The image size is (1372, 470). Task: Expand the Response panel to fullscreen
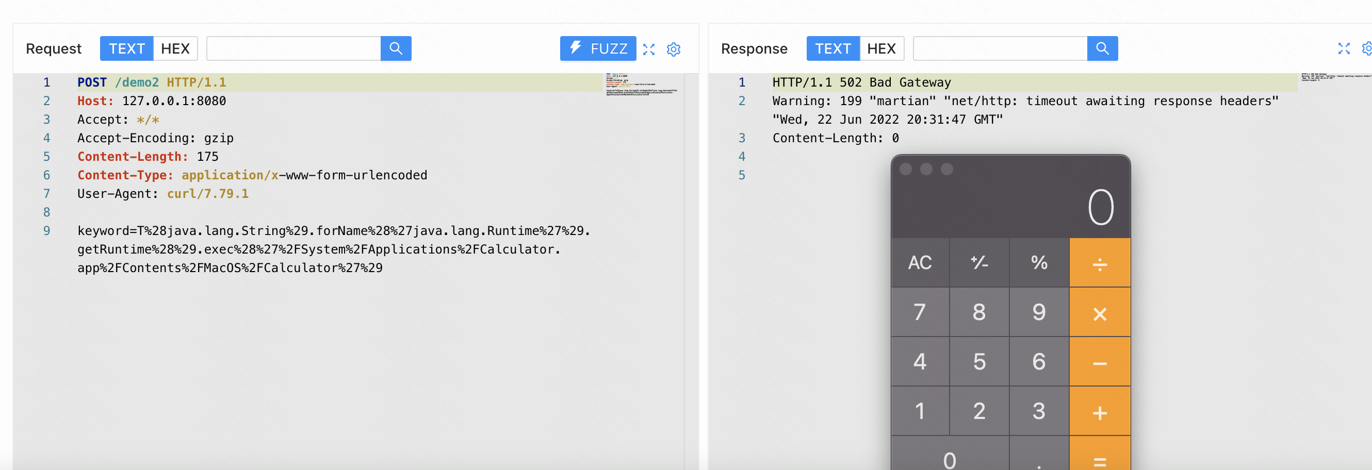pyautogui.click(x=1344, y=49)
